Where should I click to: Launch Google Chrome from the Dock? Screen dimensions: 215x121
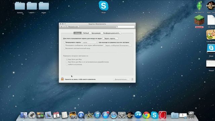pyautogui.click(x=146, y=115)
